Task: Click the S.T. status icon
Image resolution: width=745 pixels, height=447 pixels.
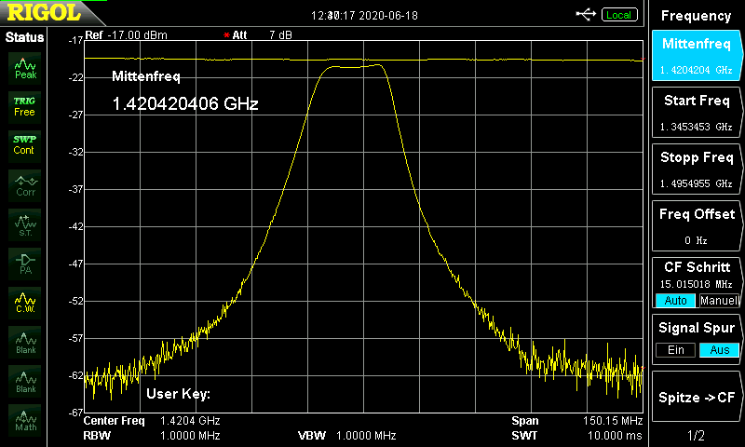Action: pyautogui.click(x=25, y=224)
